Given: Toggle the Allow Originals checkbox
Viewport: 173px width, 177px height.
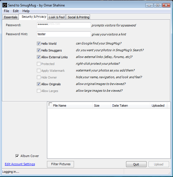Looking at the screenshot, I should (x=39, y=84).
